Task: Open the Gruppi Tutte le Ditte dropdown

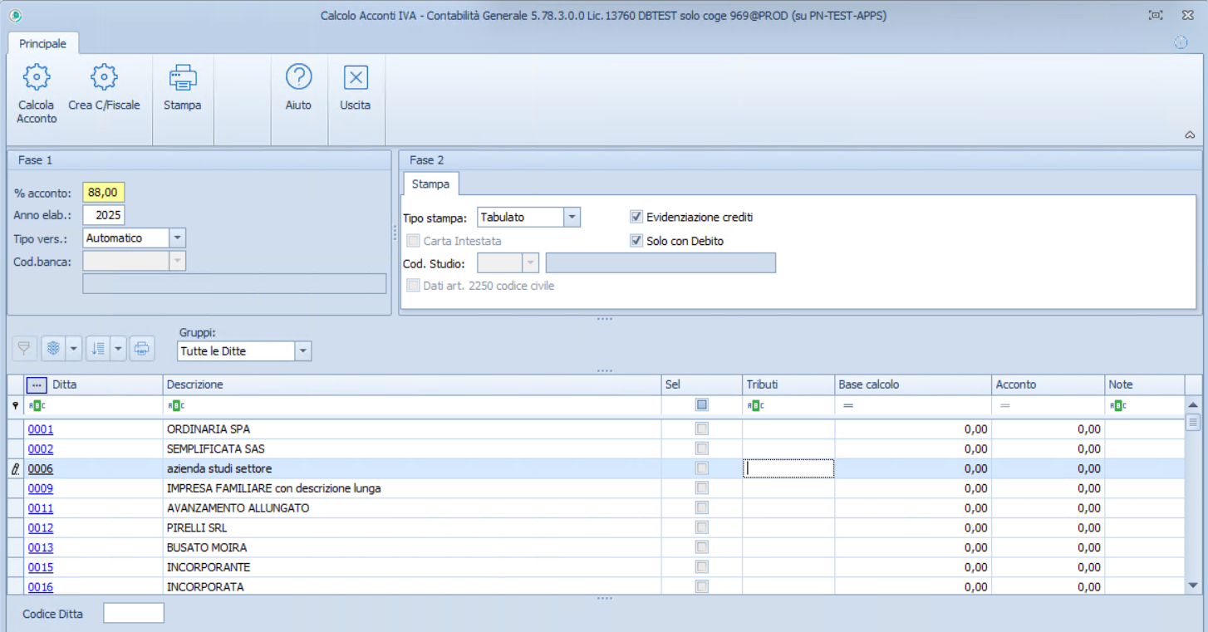Action: [303, 351]
